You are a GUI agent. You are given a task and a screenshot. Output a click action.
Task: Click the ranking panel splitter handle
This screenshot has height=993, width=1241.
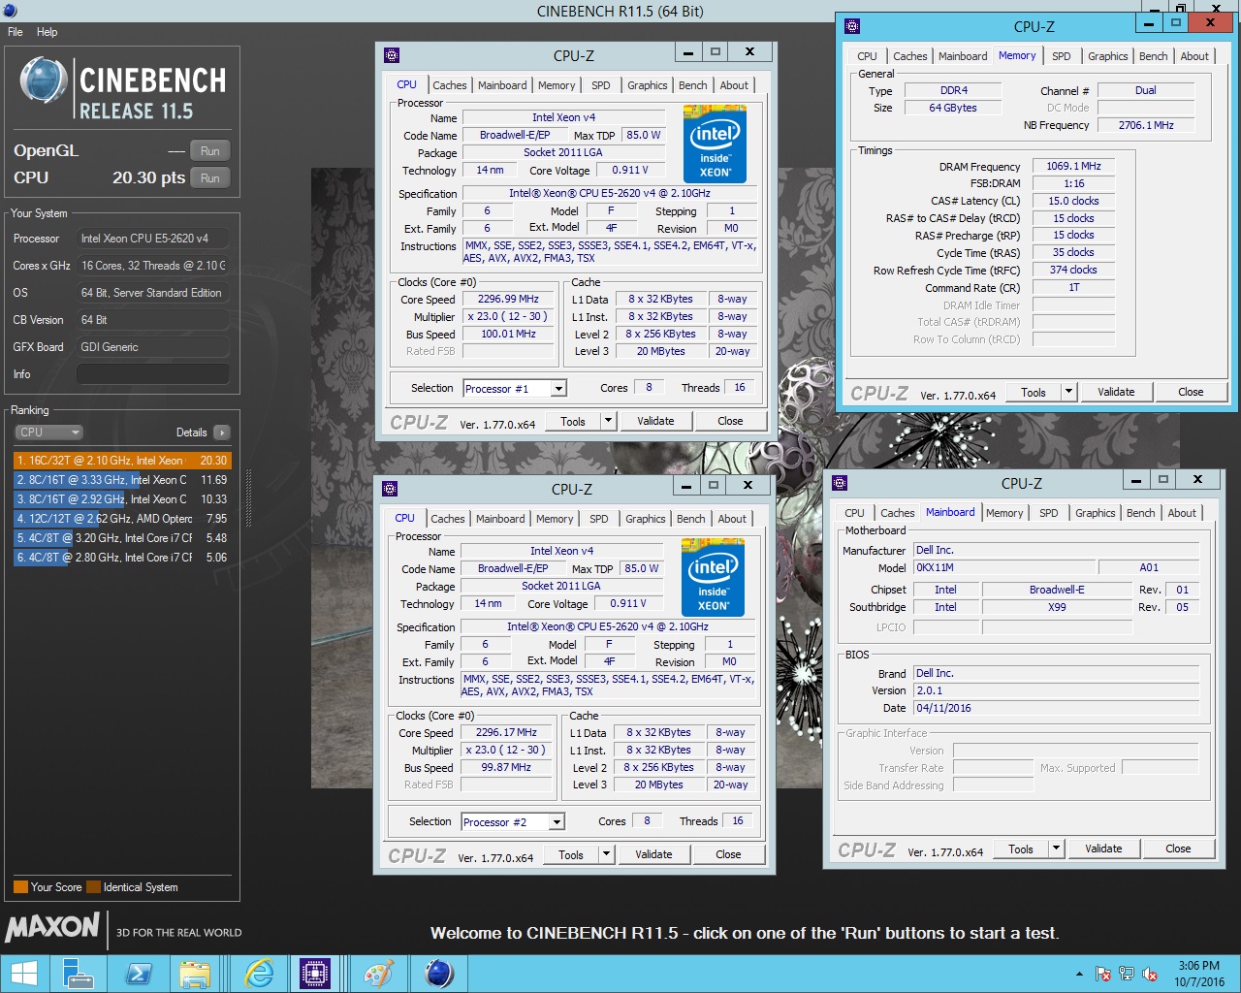click(248, 497)
